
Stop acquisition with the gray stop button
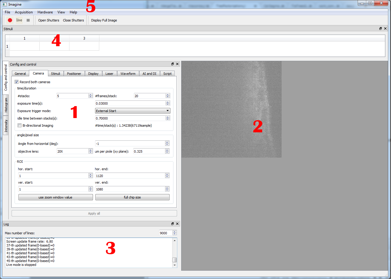28,20
